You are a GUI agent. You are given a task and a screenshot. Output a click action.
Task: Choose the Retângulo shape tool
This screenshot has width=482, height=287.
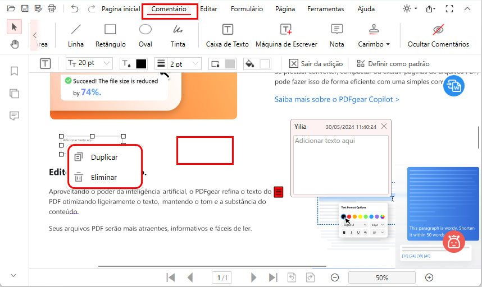(110, 36)
